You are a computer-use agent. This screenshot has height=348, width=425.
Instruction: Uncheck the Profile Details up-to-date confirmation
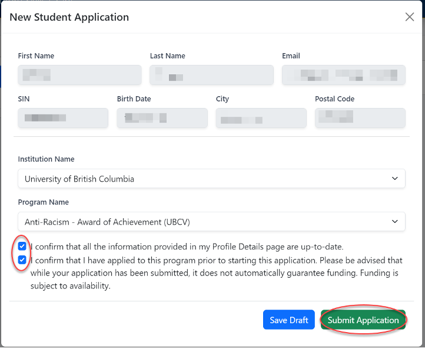point(22,247)
